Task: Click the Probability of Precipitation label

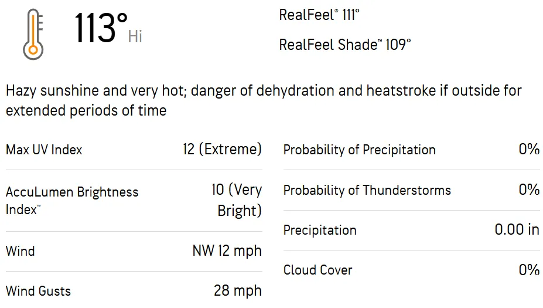Action: (359, 150)
